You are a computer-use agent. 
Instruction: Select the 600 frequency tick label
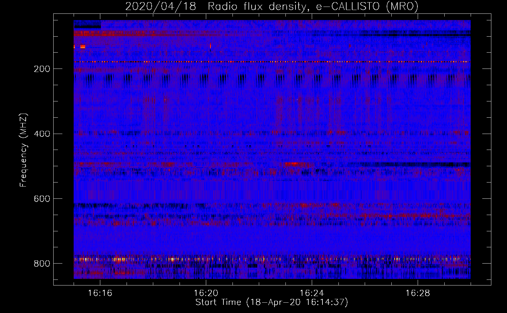[42, 199]
